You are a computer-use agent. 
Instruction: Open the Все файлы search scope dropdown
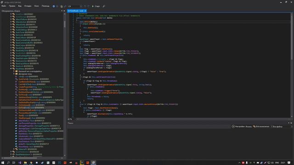pos(281,126)
